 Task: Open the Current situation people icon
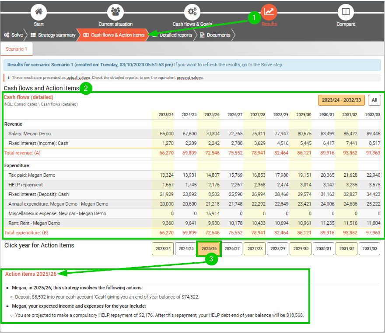pos(115,12)
